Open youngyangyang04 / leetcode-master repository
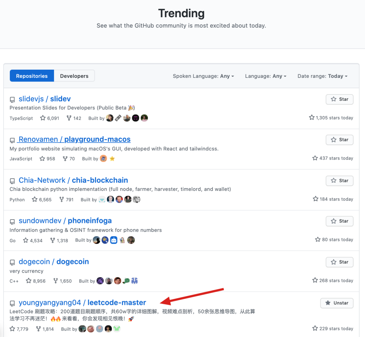This screenshot has width=365, height=337. (x=82, y=302)
